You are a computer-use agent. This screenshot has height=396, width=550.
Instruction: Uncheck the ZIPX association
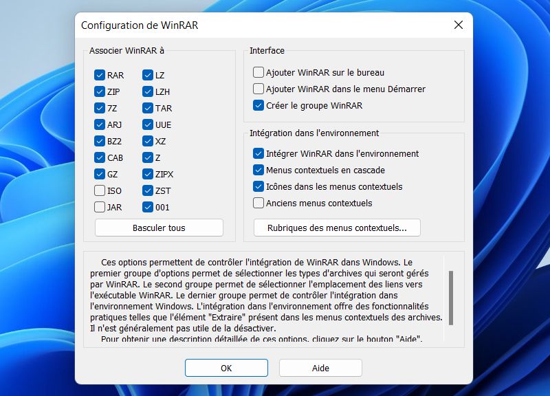(147, 174)
